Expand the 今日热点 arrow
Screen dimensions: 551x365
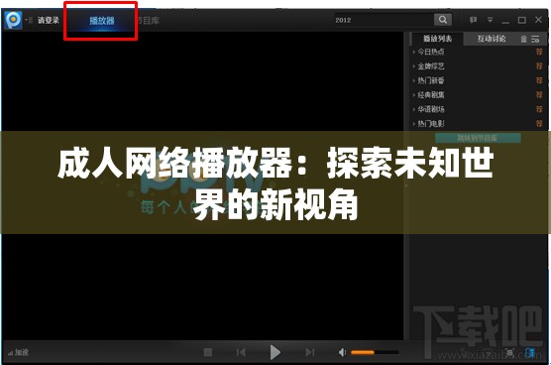(x=414, y=52)
